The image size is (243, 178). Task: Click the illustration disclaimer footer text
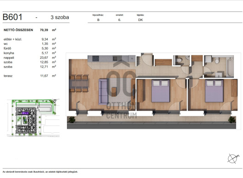pyautogui.click(x=40, y=172)
